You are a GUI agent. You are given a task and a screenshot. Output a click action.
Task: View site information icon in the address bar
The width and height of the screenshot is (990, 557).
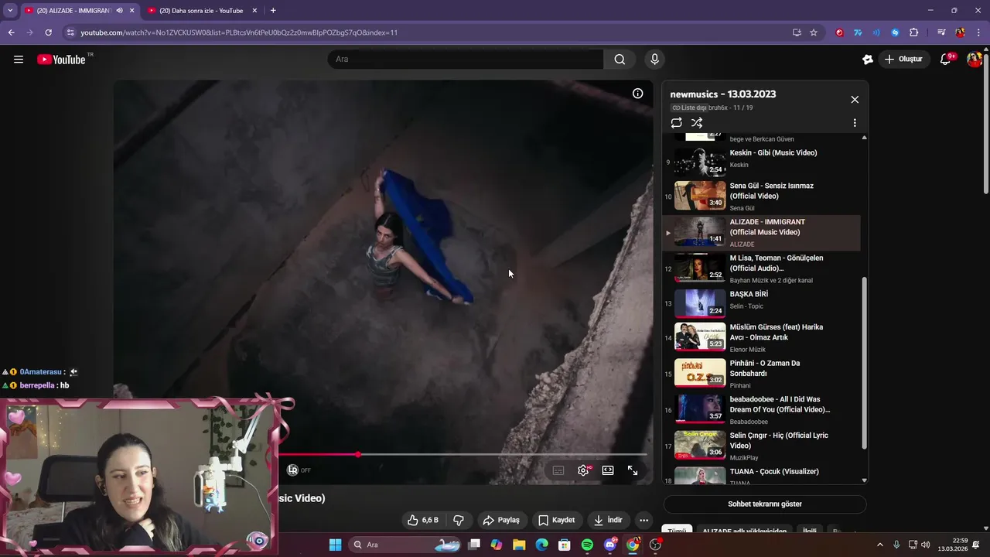coord(70,32)
